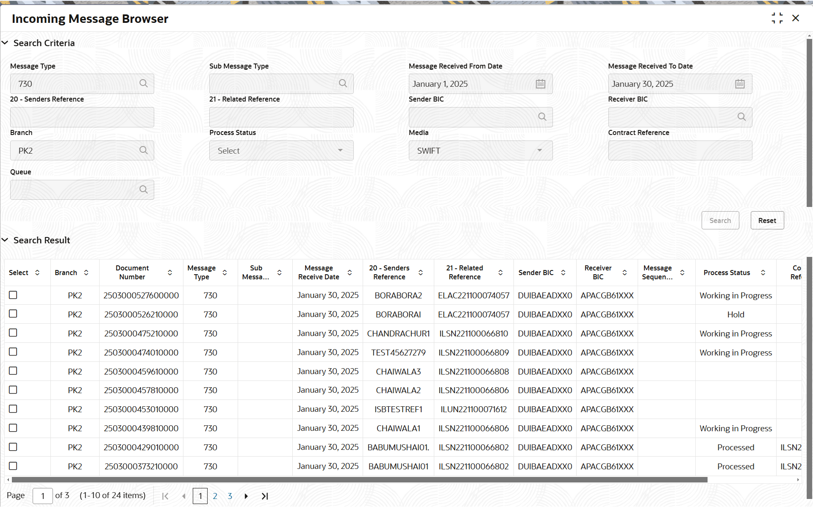Focus the 20 - Senders Reference field
Image resolution: width=813 pixels, height=507 pixels.
point(82,117)
